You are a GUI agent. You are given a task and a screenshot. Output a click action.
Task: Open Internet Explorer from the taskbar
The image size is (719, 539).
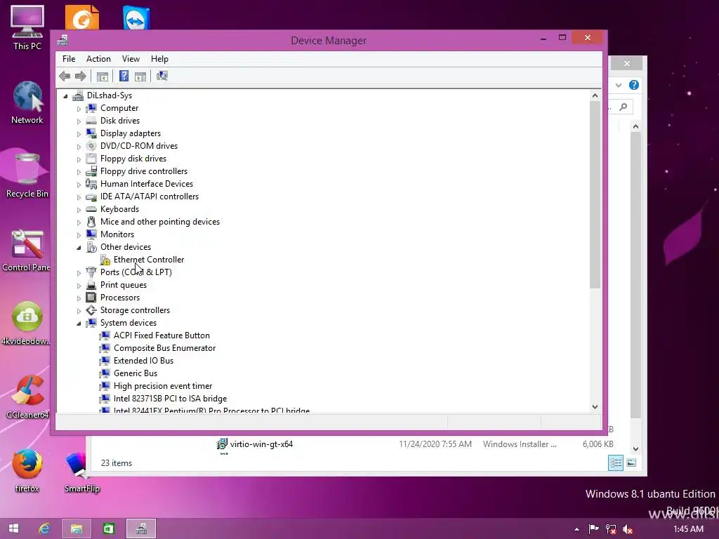tap(44, 528)
